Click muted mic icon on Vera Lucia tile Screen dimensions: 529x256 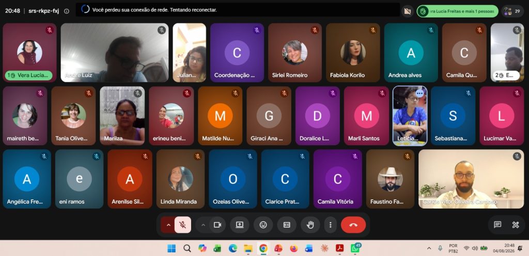pyautogui.click(x=50, y=30)
